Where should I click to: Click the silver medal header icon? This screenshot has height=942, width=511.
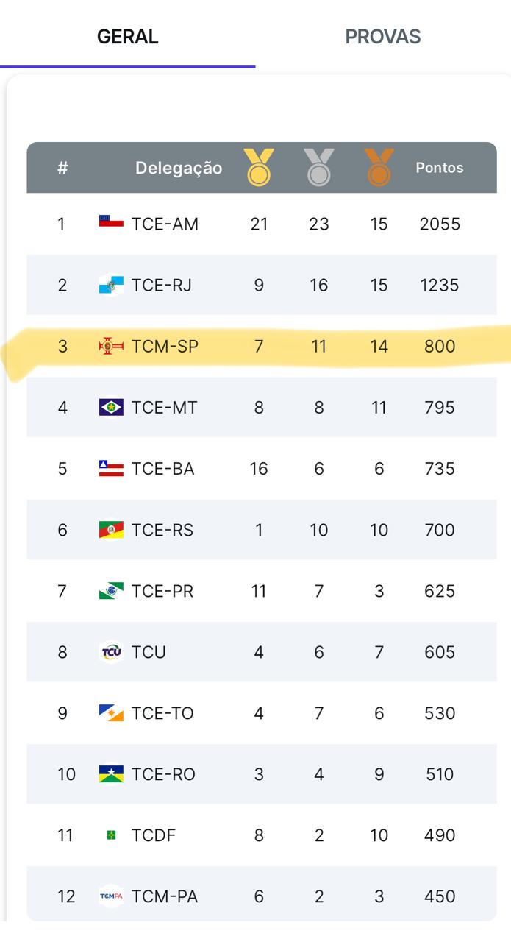click(x=319, y=167)
